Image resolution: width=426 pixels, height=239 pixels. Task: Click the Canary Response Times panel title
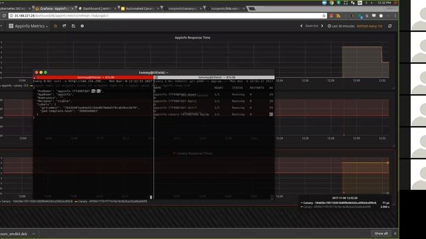[x=194, y=153]
